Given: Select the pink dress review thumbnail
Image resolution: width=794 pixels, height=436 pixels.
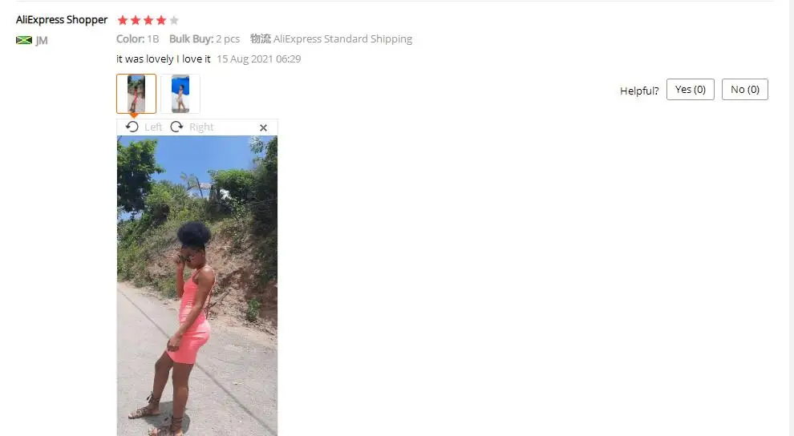Looking at the screenshot, I should point(136,94).
